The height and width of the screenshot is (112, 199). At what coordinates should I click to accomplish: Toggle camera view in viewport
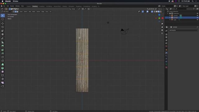click(162, 30)
